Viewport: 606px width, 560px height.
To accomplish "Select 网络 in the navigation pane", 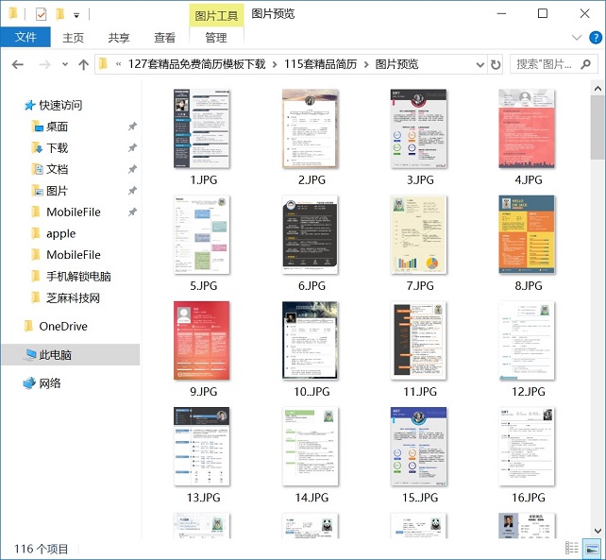I will (50, 383).
